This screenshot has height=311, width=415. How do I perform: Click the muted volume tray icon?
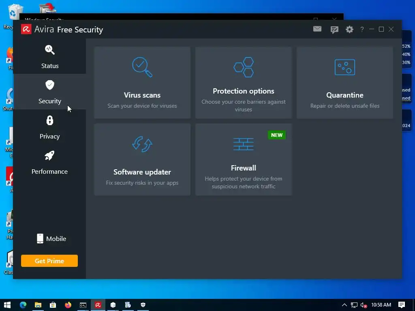(x=364, y=305)
